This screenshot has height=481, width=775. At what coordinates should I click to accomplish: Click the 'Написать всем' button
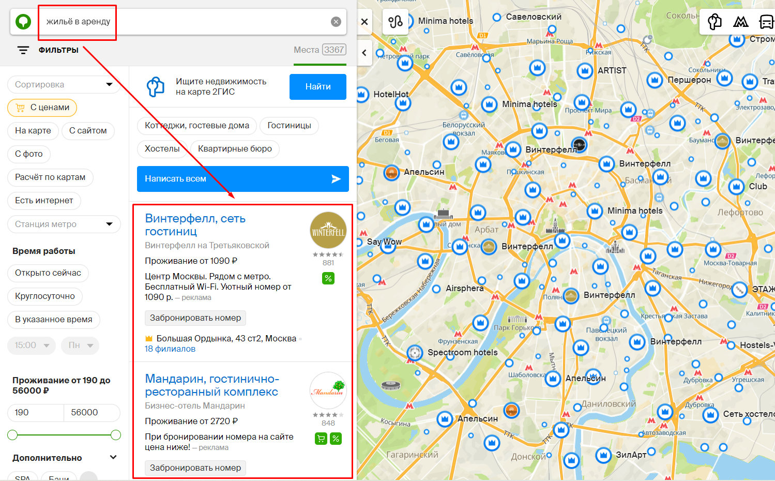[x=243, y=179]
